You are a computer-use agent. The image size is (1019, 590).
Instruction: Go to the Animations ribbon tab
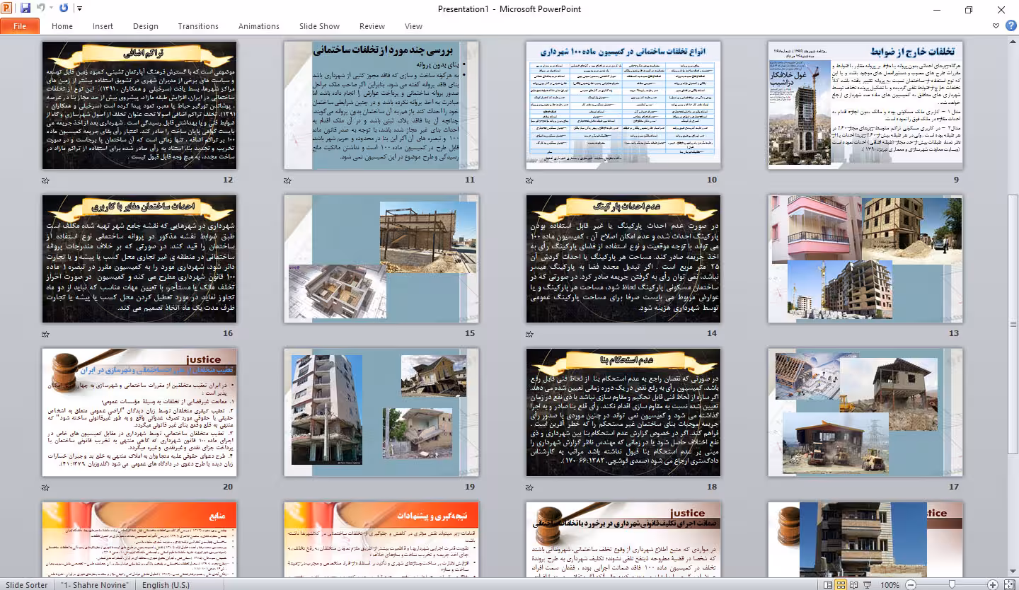pos(259,26)
